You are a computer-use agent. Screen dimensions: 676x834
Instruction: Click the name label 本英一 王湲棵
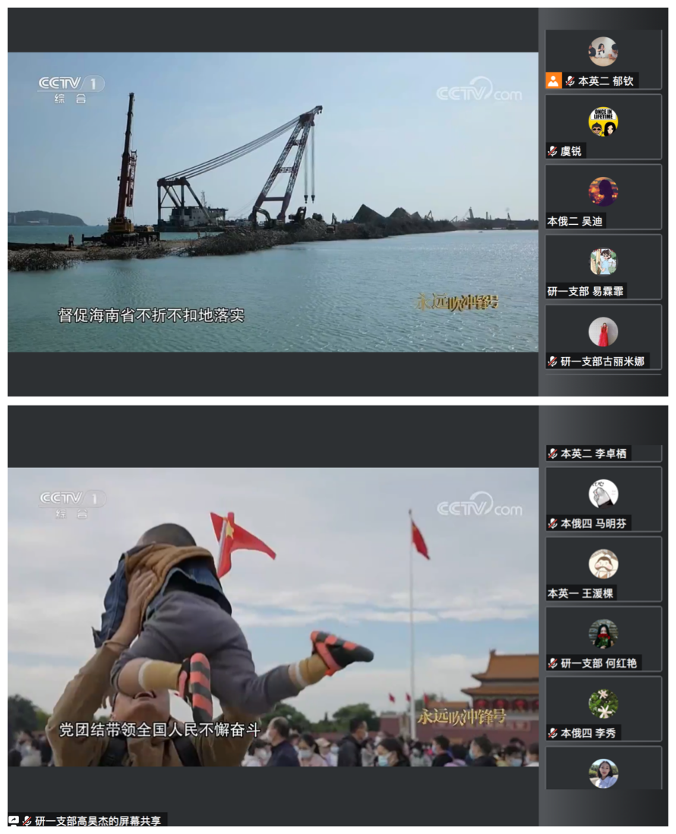(582, 593)
